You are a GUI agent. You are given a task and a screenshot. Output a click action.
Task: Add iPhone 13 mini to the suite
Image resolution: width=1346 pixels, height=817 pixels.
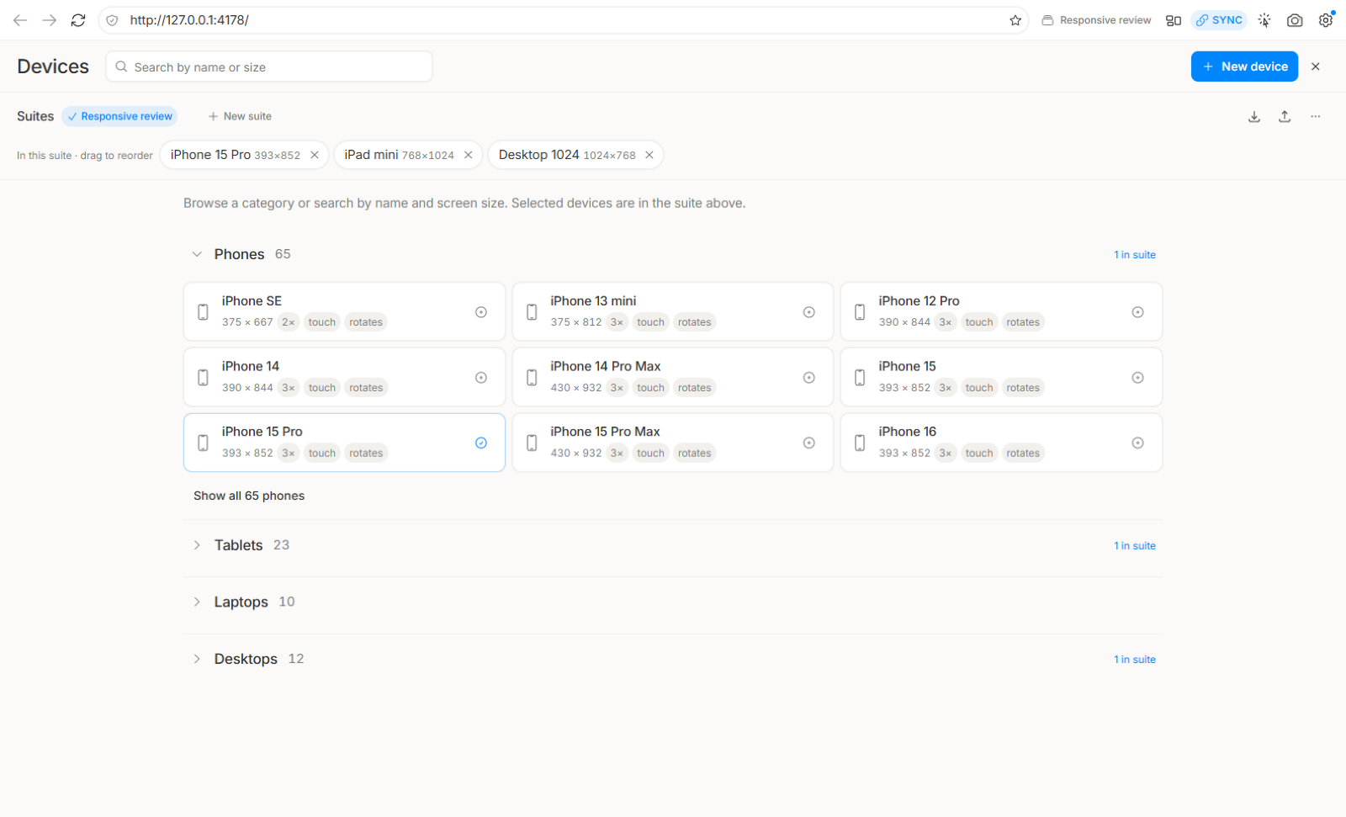[809, 312]
